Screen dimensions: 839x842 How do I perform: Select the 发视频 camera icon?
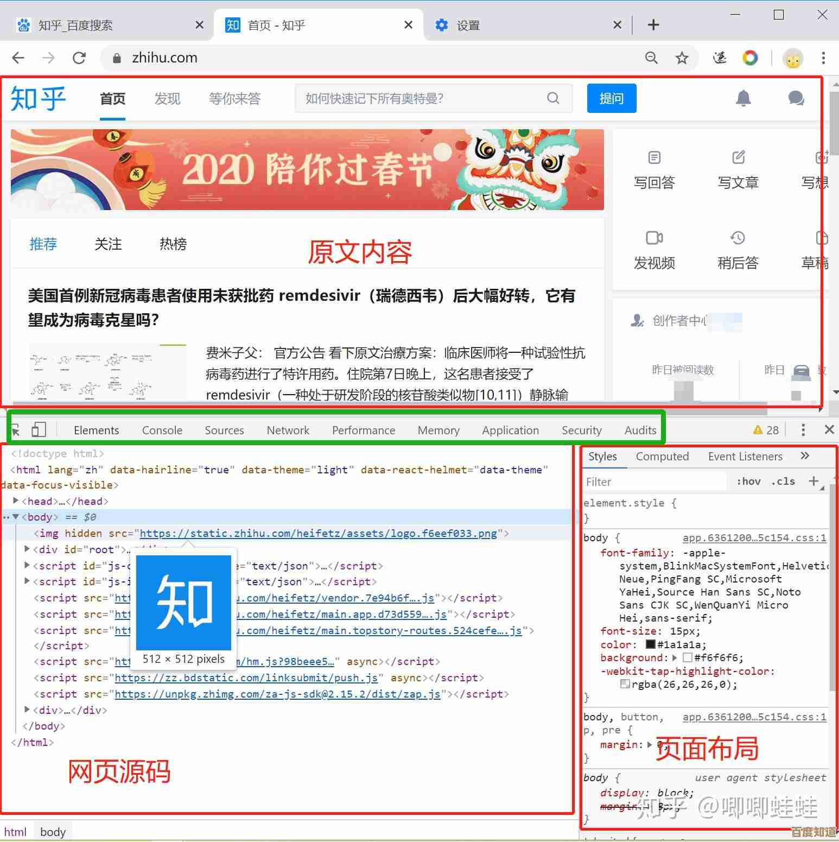(x=654, y=238)
